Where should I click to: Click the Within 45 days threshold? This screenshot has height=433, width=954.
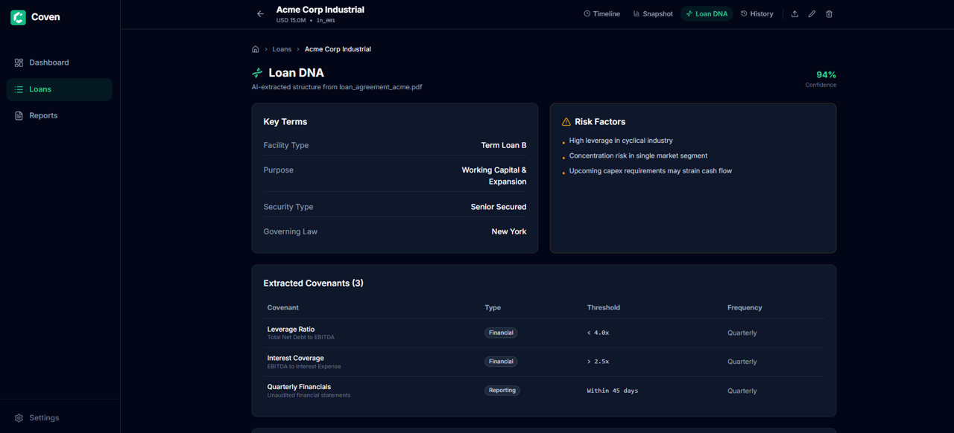click(x=613, y=391)
